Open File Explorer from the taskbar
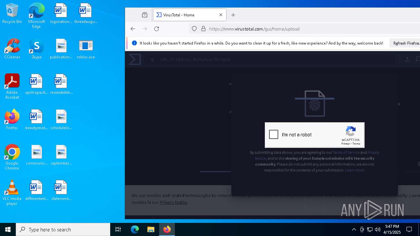Viewport: 420px width, 236px height. pyautogui.click(x=151, y=229)
